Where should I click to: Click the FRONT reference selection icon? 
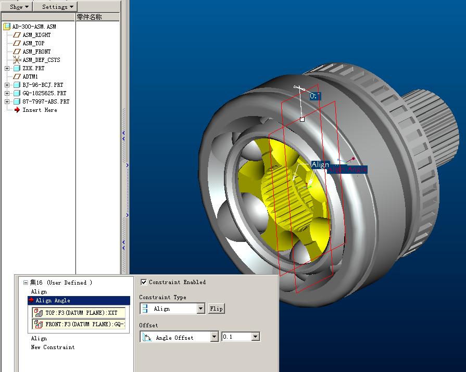coord(39,324)
